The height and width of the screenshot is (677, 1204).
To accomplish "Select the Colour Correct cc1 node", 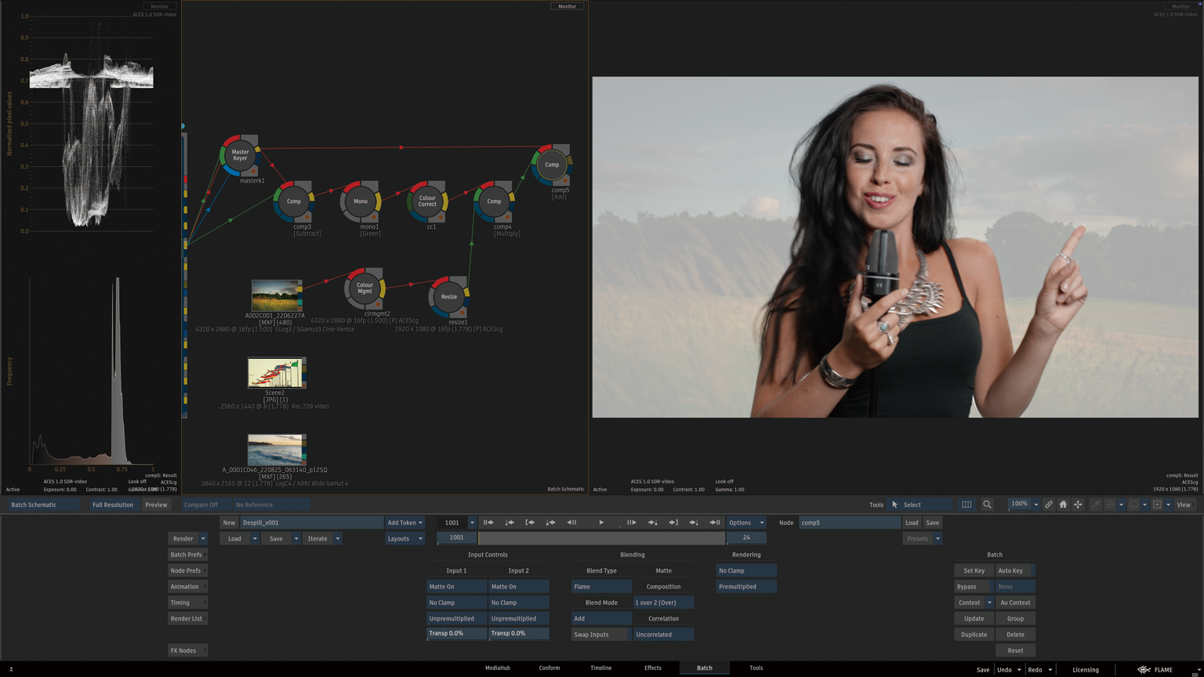I will point(427,201).
